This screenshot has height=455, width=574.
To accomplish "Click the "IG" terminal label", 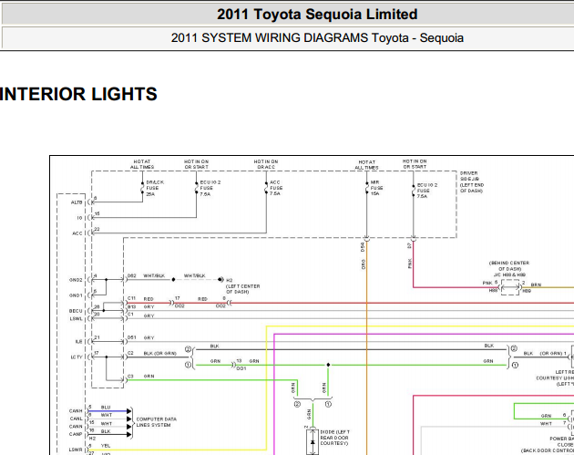I will 79,218.
